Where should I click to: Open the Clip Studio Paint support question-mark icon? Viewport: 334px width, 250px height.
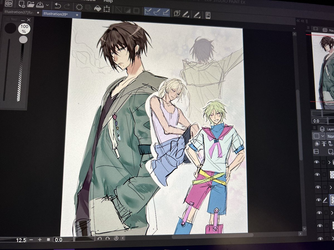click(177, 13)
